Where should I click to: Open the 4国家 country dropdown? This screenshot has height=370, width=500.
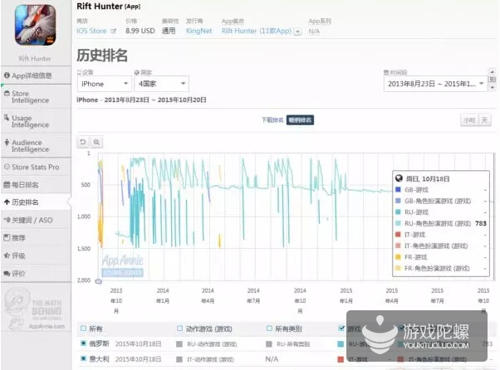(x=162, y=84)
